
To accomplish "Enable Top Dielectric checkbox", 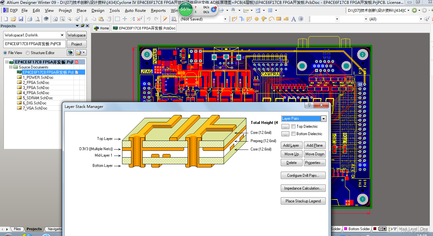I will pos(293,126).
